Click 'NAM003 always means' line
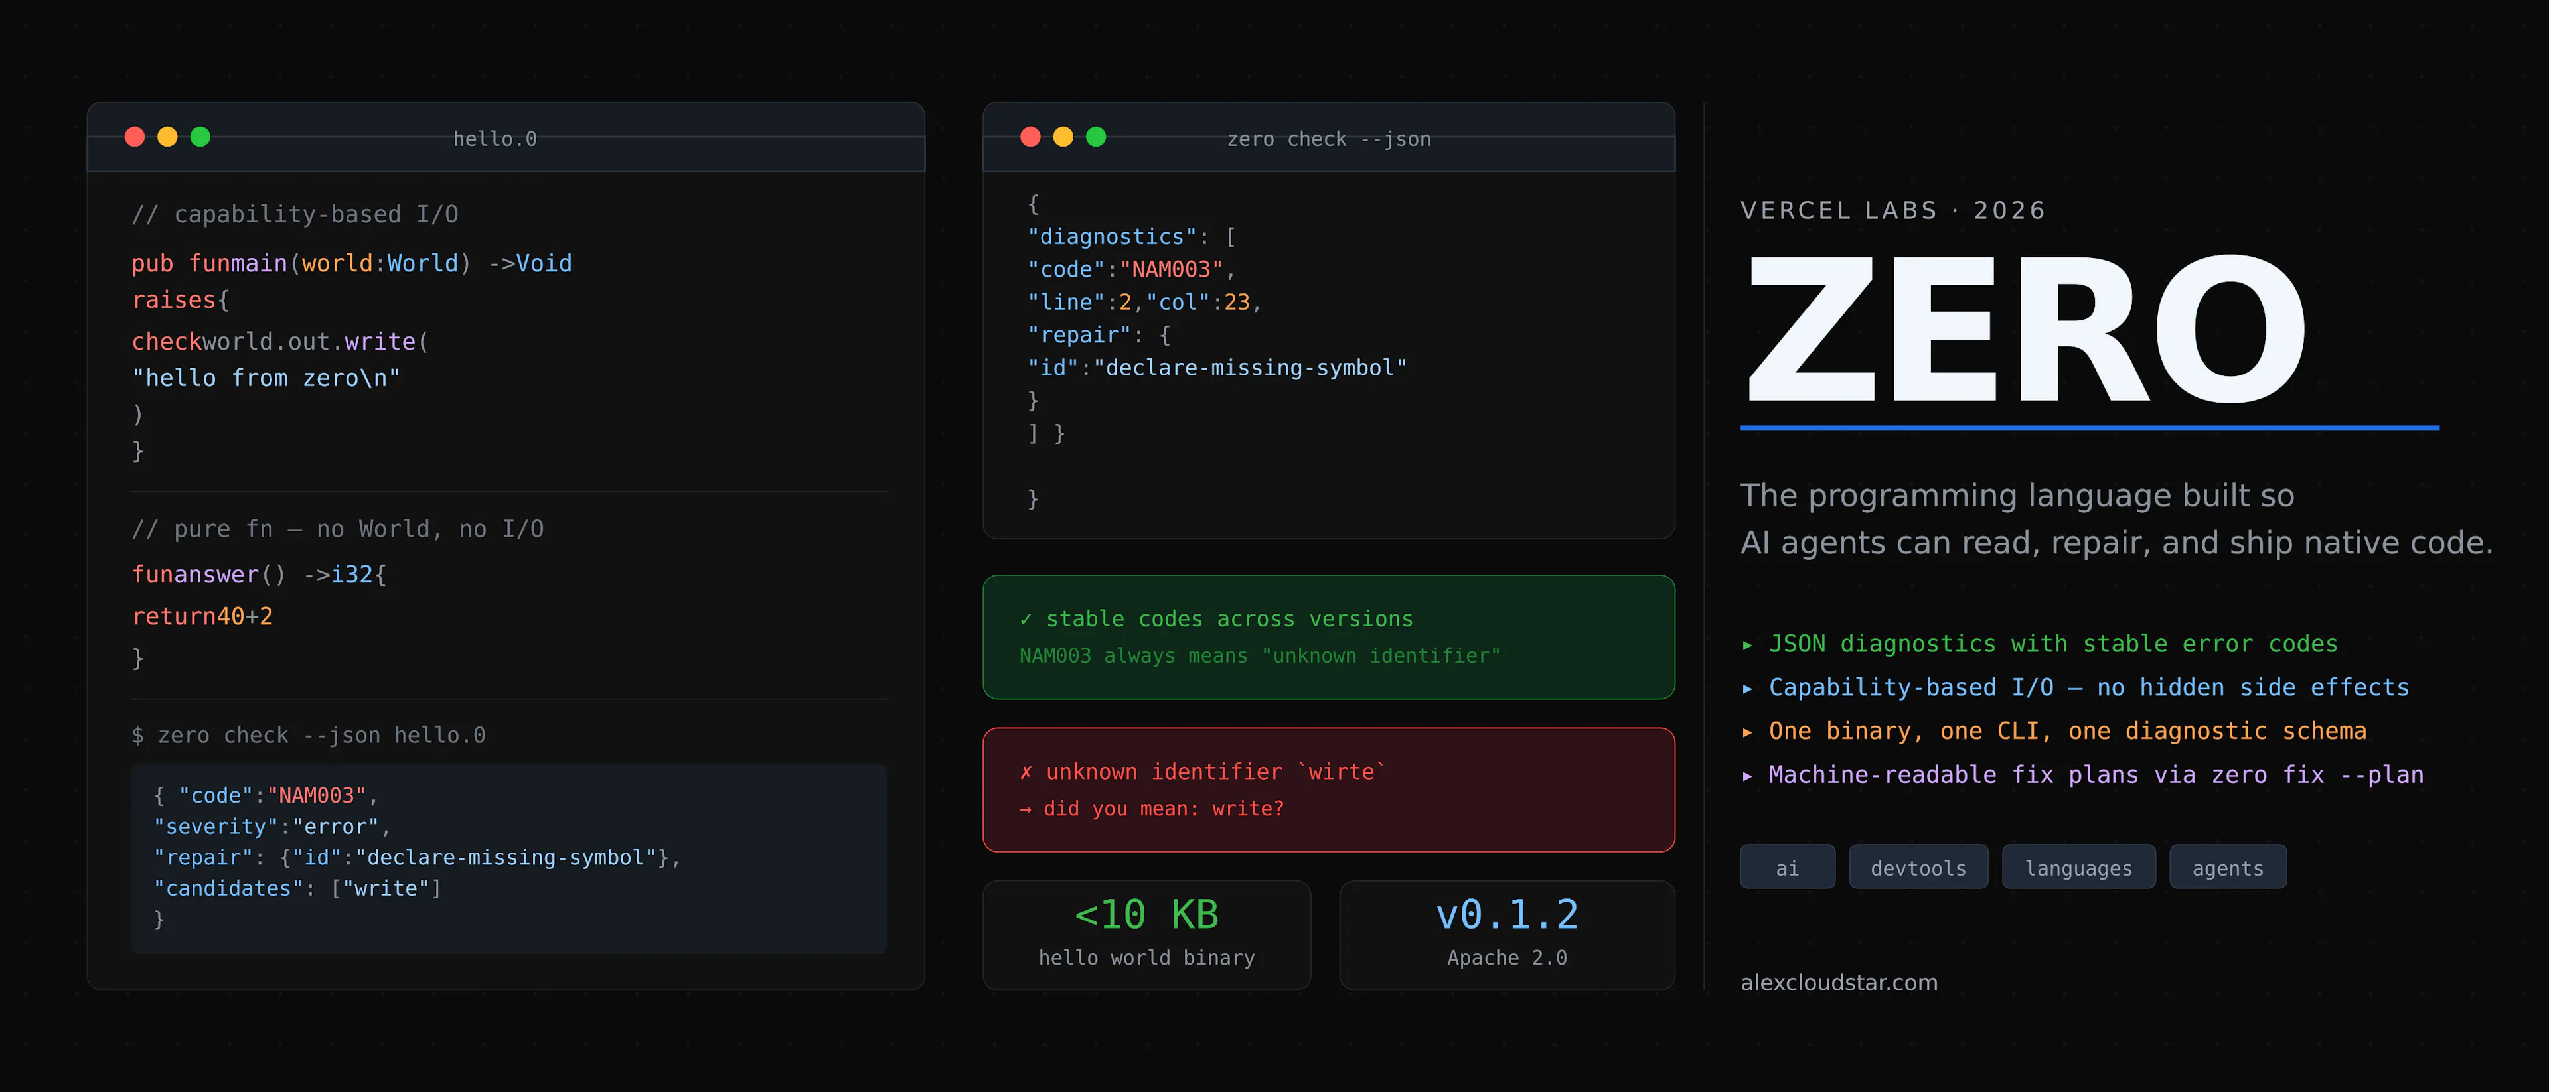 tap(1260, 655)
